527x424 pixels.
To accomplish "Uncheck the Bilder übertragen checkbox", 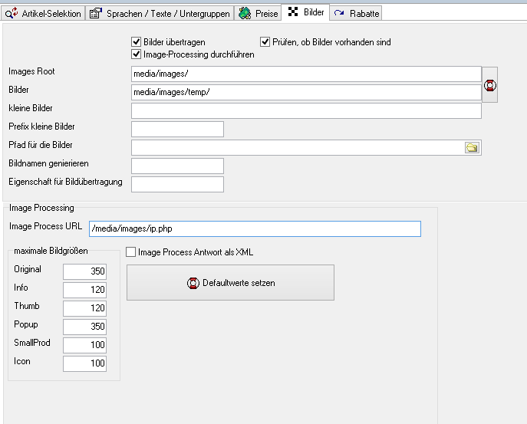I will coord(137,42).
